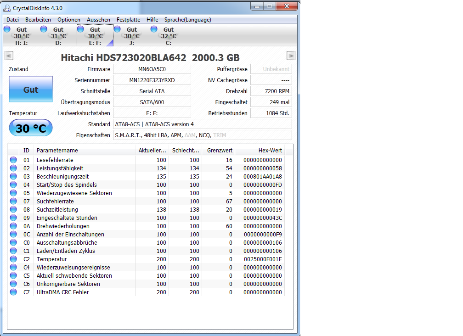Click the Eigenschaften features field
The height and width of the screenshot is (336, 463).
click(x=202, y=135)
